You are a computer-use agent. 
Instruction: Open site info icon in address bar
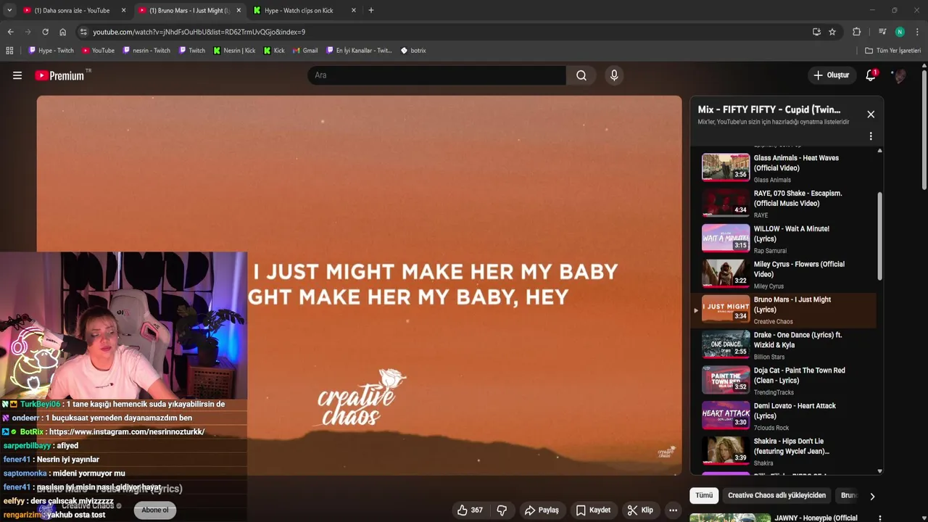[x=83, y=32]
